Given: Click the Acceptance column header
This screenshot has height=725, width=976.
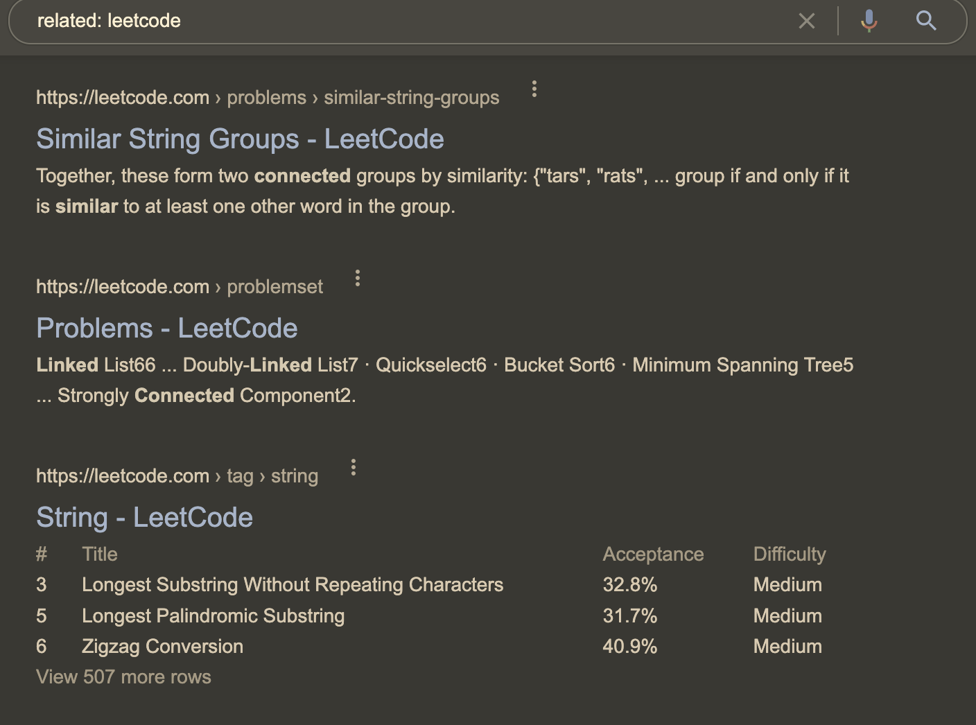Looking at the screenshot, I should pos(653,554).
